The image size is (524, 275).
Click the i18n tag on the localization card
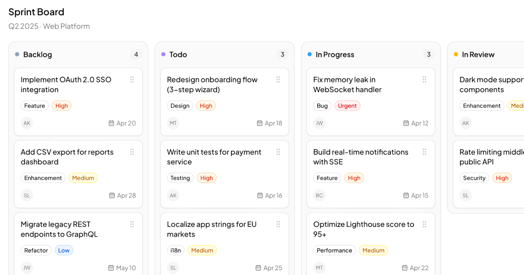[176, 250]
